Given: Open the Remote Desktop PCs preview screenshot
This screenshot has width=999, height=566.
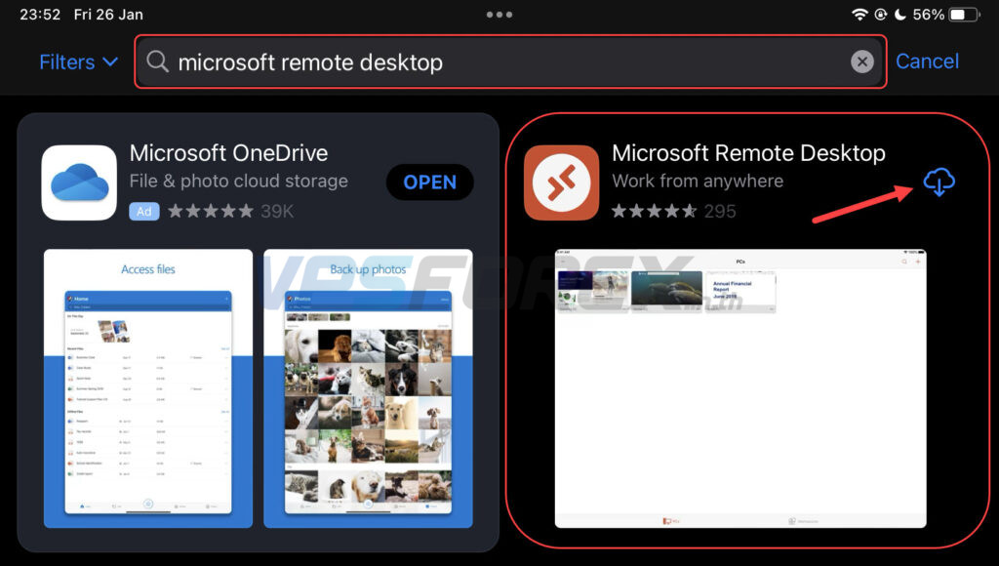Looking at the screenshot, I should pos(740,388).
